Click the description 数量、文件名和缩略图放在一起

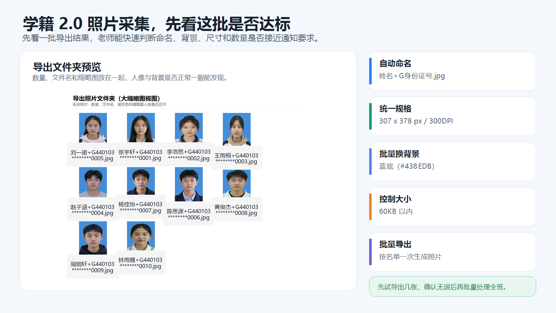130,78
